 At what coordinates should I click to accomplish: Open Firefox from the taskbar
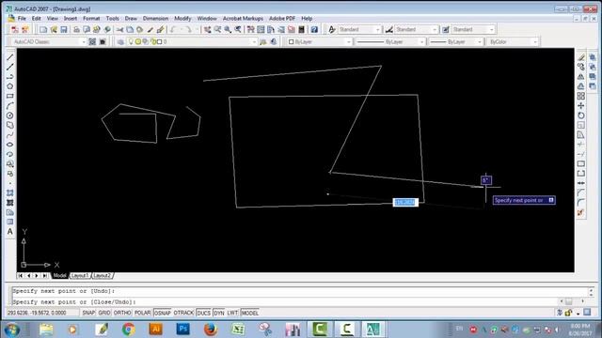click(x=211, y=330)
